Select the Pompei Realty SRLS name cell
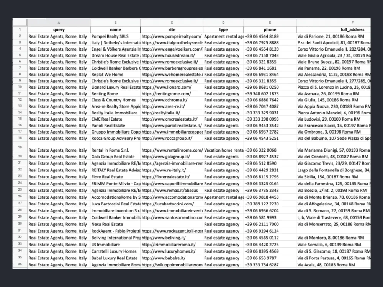 pyautogui.click(x=115, y=36)
